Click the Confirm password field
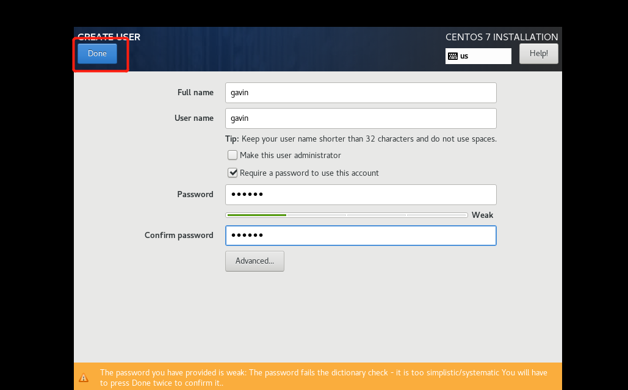Viewport: 628px width, 390px height. (360, 236)
